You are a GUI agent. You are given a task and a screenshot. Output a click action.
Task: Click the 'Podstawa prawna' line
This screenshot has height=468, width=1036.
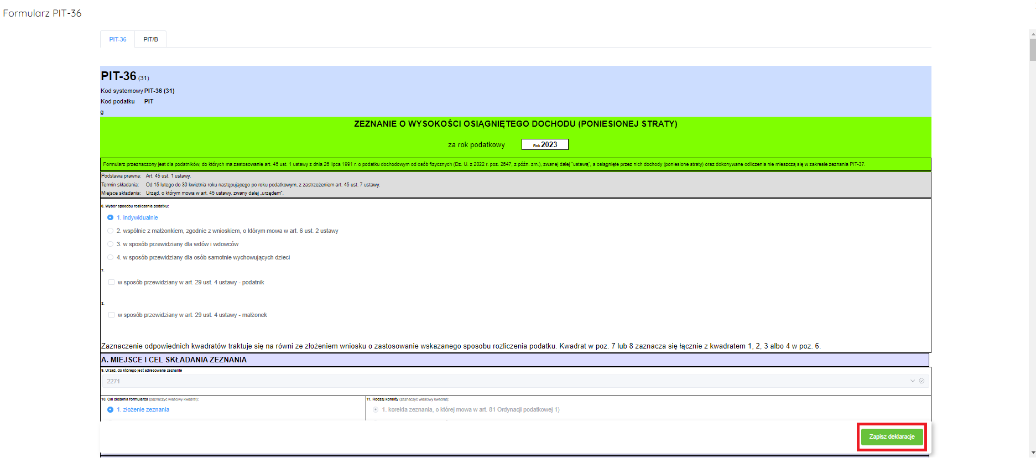click(x=146, y=176)
